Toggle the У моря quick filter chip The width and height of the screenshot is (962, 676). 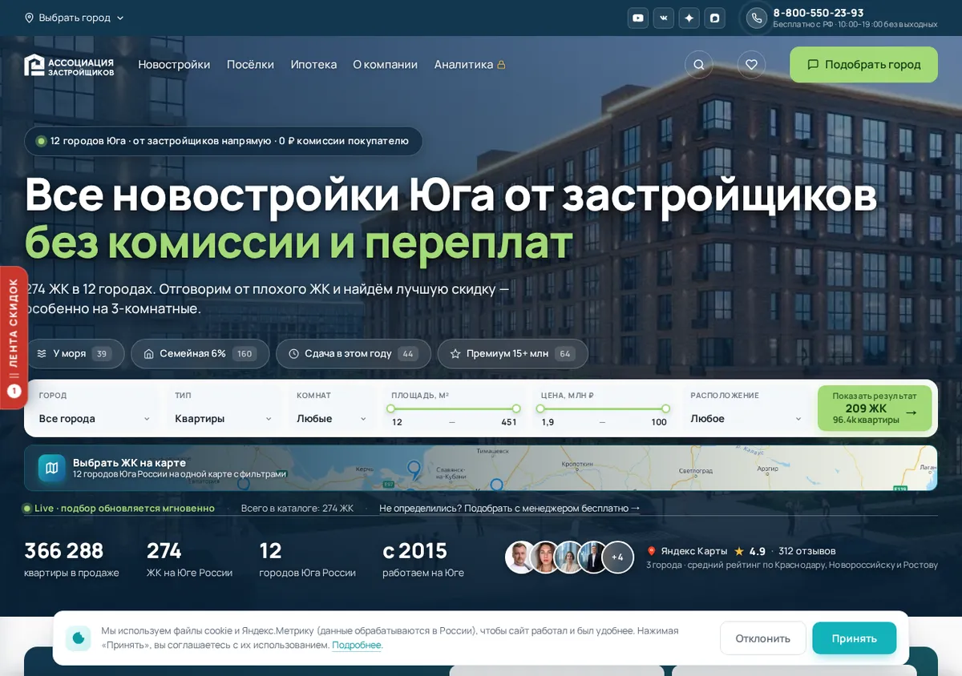click(x=75, y=353)
